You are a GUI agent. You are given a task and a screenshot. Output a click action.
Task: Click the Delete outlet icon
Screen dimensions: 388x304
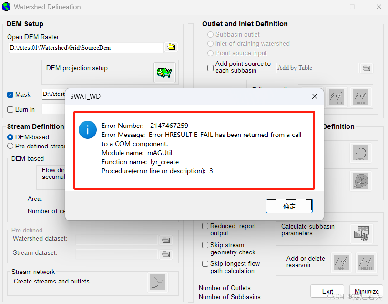(x=337, y=96)
